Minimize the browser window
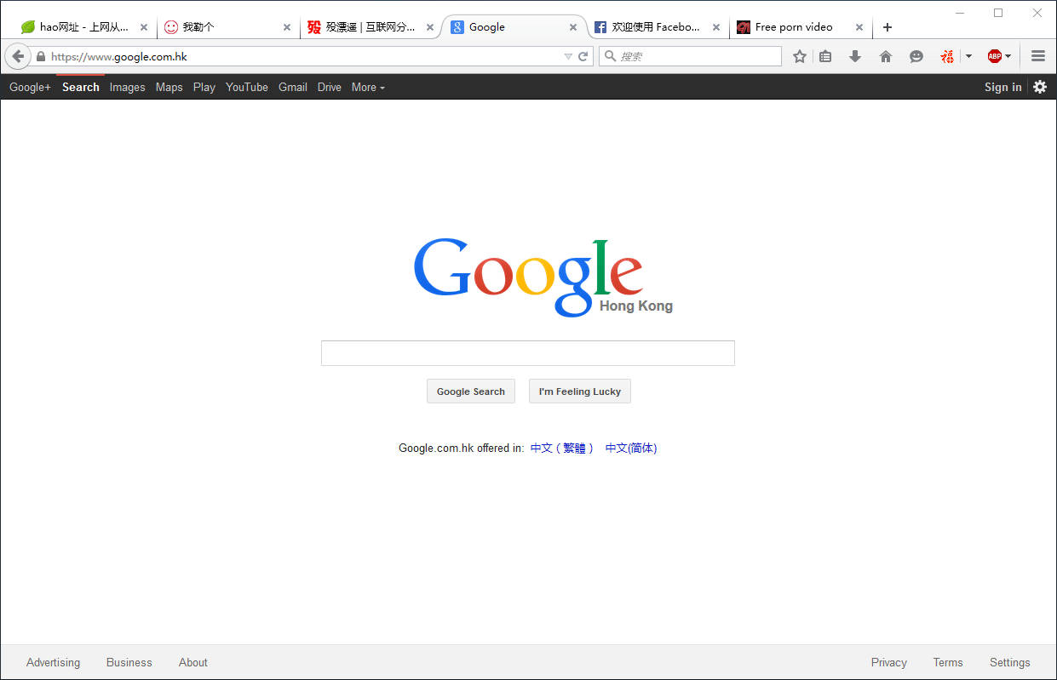This screenshot has height=680, width=1057. pyautogui.click(x=960, y=13)
